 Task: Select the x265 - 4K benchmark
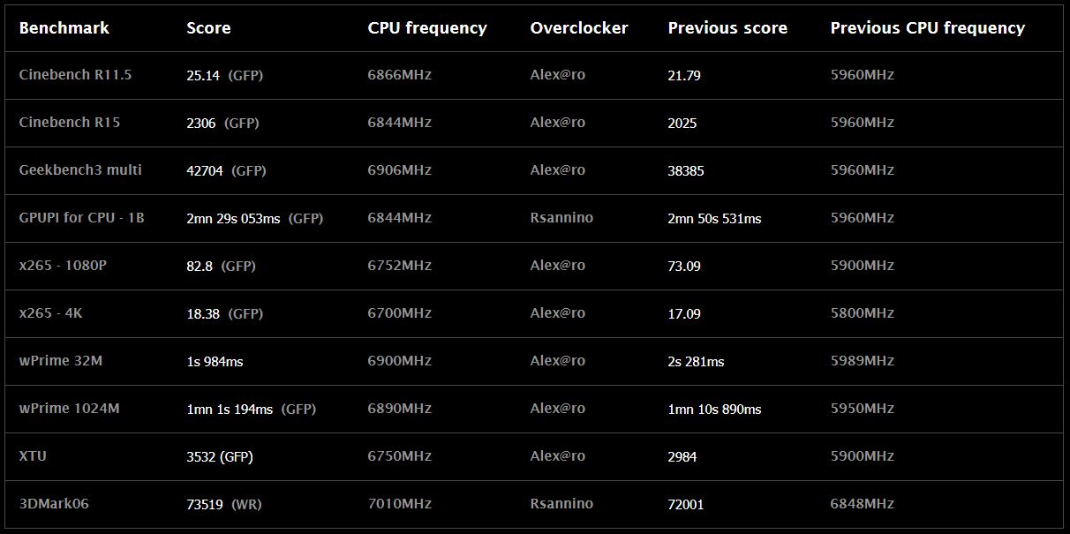click(x=50, y=313)
